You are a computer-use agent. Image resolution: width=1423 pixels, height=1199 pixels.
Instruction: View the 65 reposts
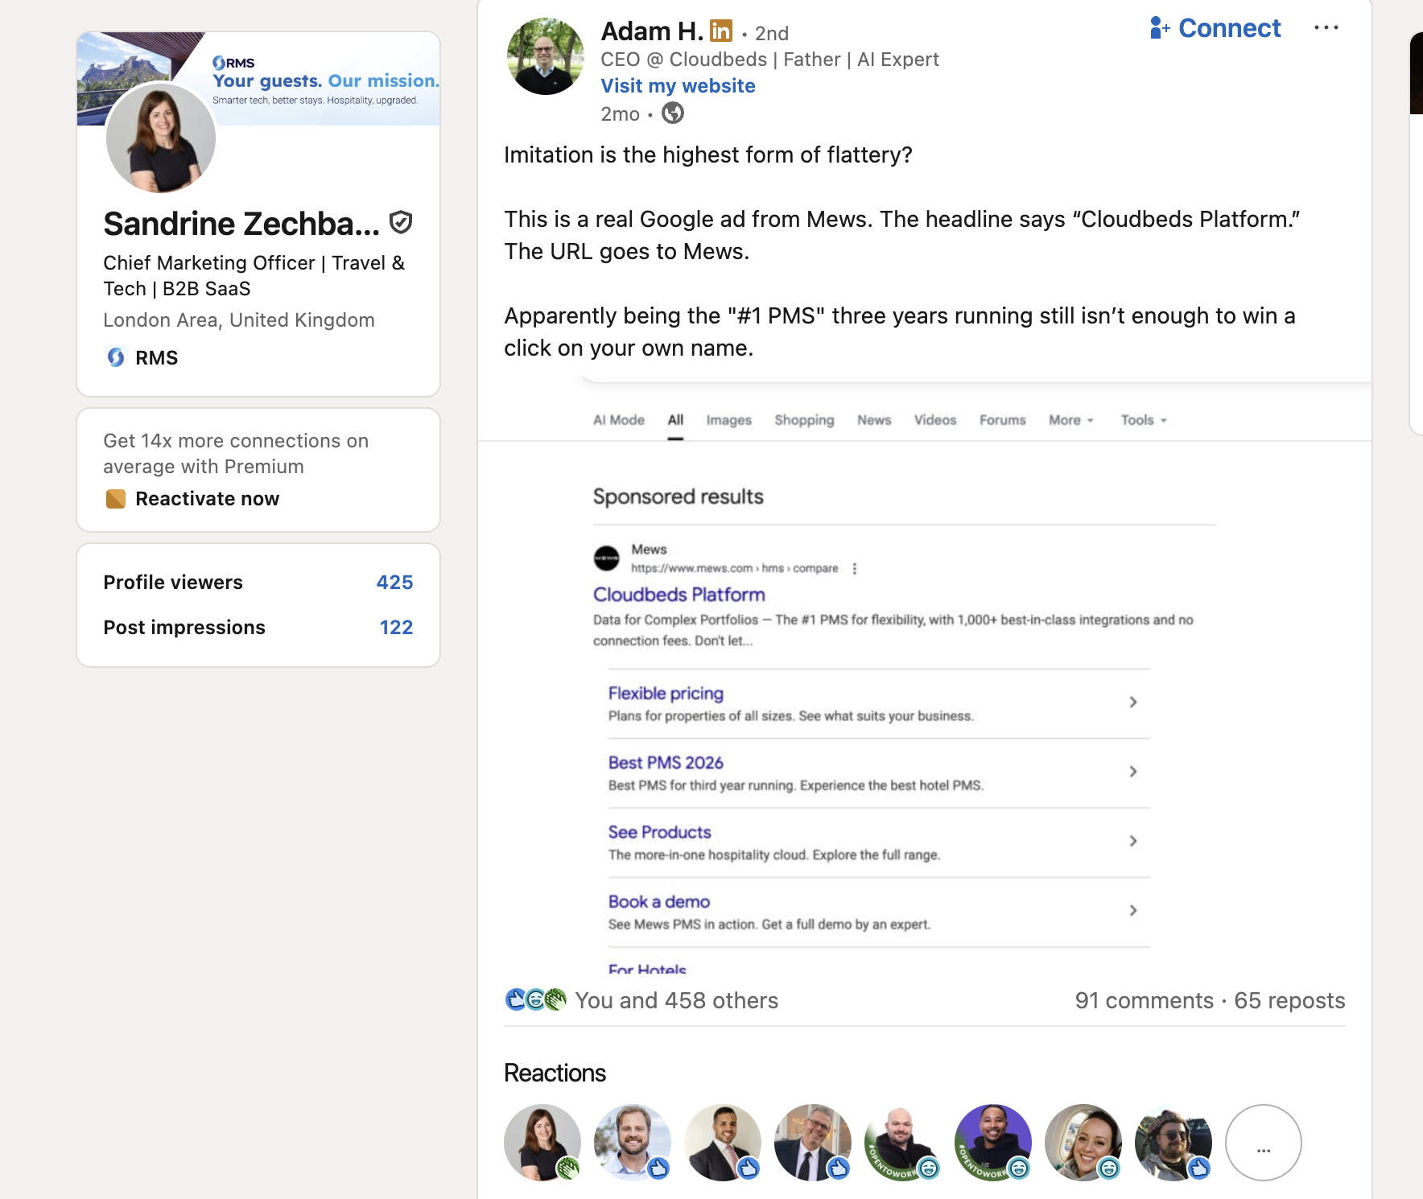tap(1289, 1000)
